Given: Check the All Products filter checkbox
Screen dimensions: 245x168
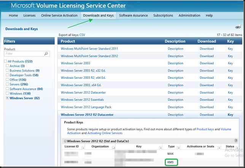Looking at the screenshot, I should click(x=5, y=61).
